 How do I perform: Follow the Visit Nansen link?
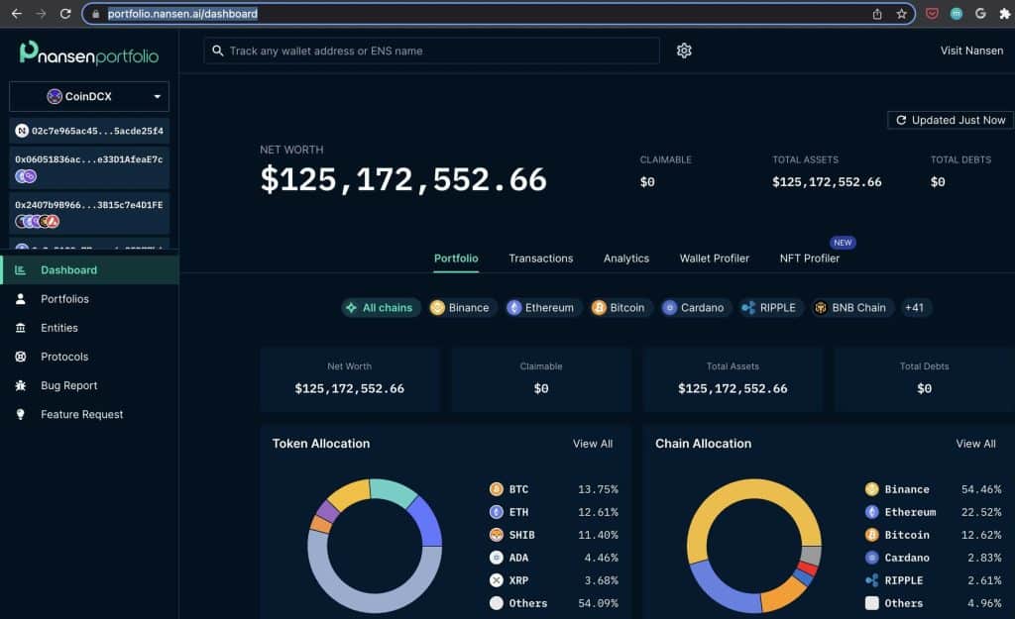(x=970, y=51)
